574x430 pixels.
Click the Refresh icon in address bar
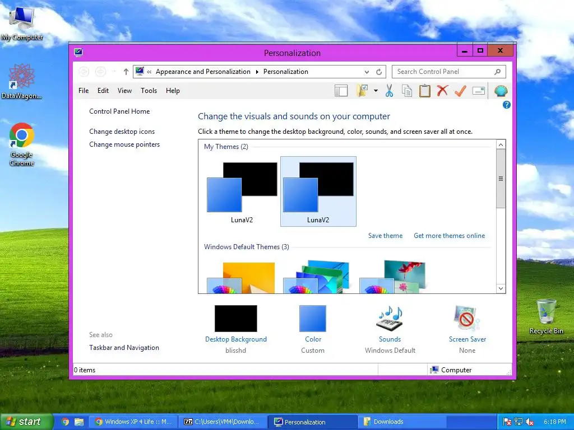click(379, 72)
